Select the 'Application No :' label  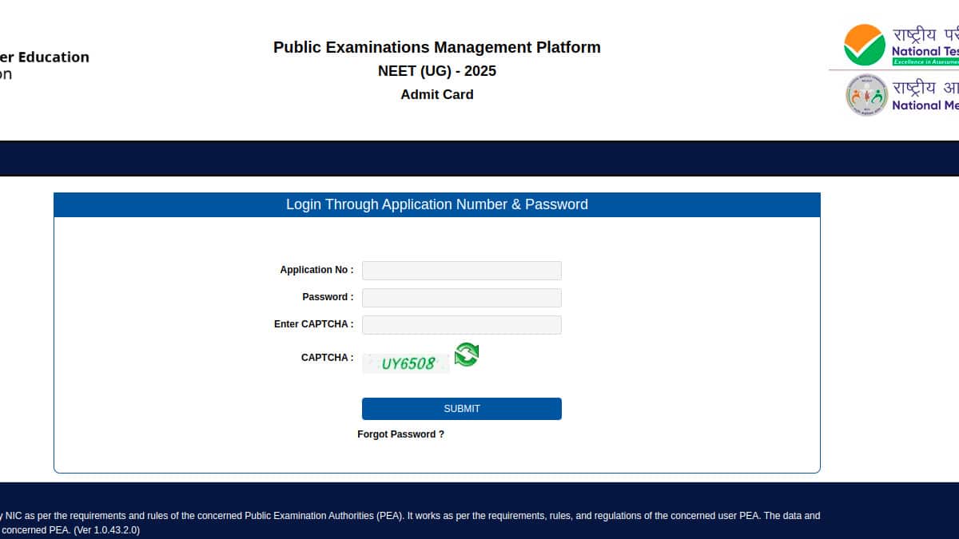[x=316, y=270]
